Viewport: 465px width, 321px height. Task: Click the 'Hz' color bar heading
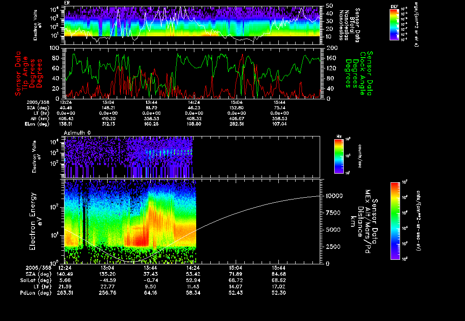point(339,136)
